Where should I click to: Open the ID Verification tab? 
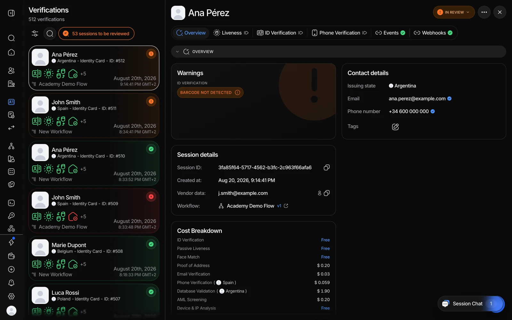(280, 33)
